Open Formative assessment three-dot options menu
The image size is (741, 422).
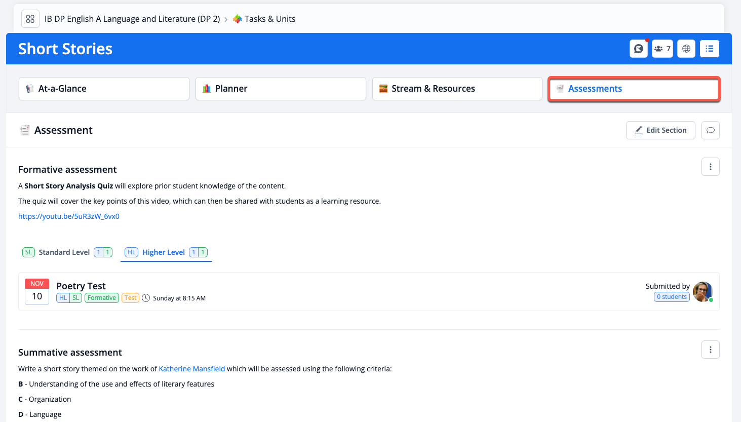[711, 167]
